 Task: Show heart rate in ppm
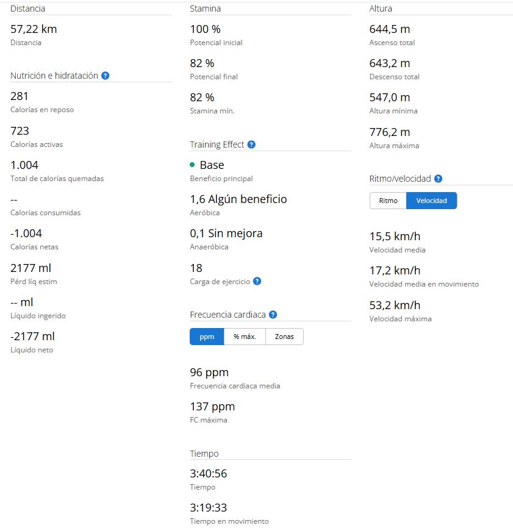pos(207,337)
